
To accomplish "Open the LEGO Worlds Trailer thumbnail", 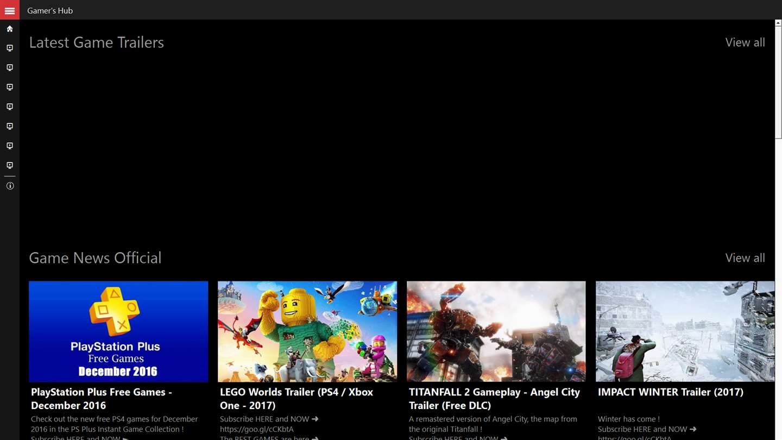I will 307,331.
